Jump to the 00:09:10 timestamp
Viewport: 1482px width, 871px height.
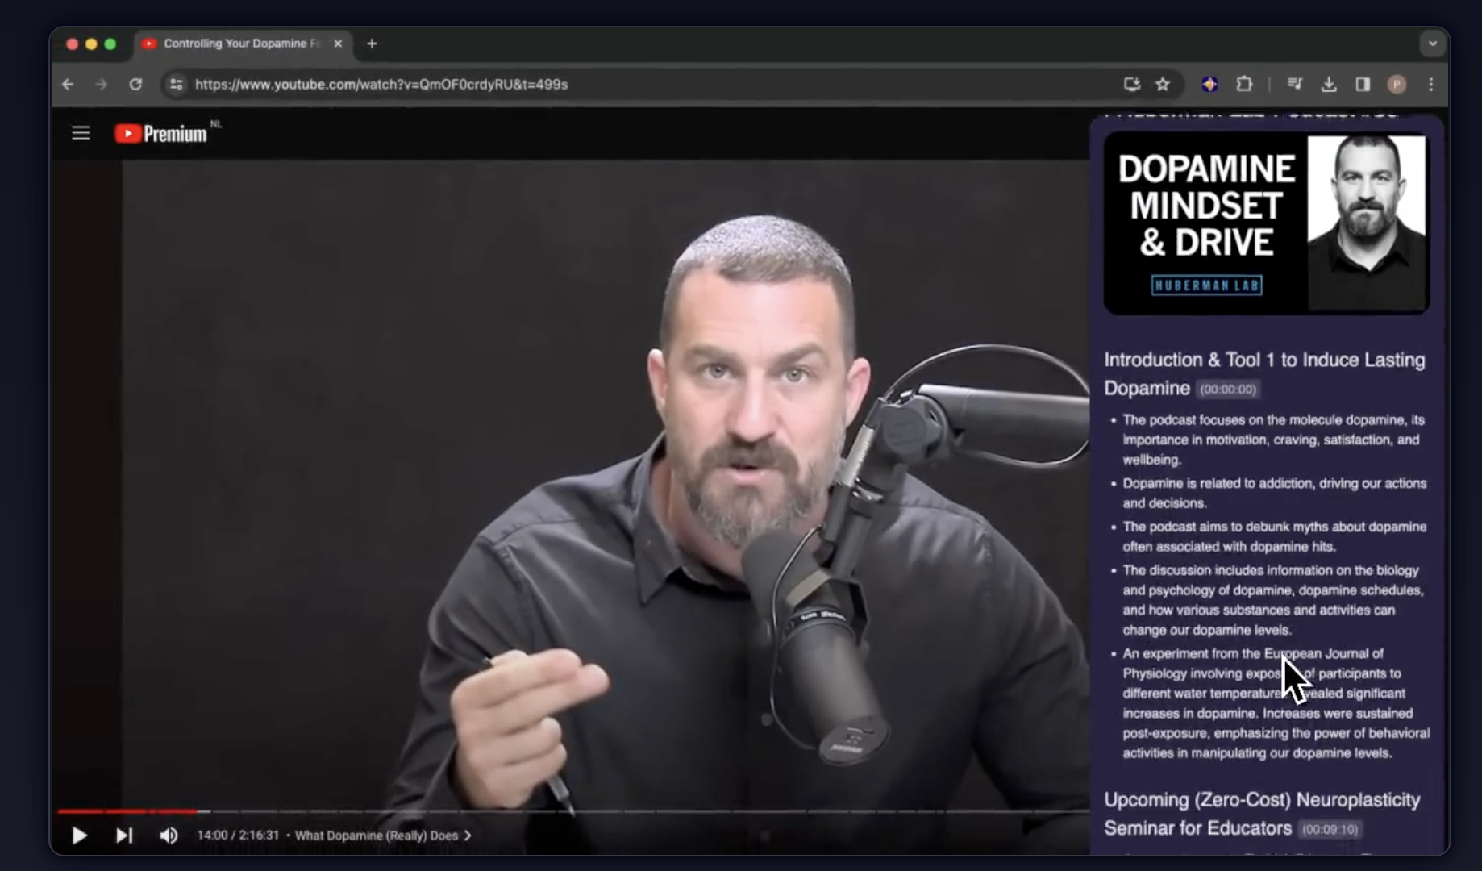point(1330,829)
